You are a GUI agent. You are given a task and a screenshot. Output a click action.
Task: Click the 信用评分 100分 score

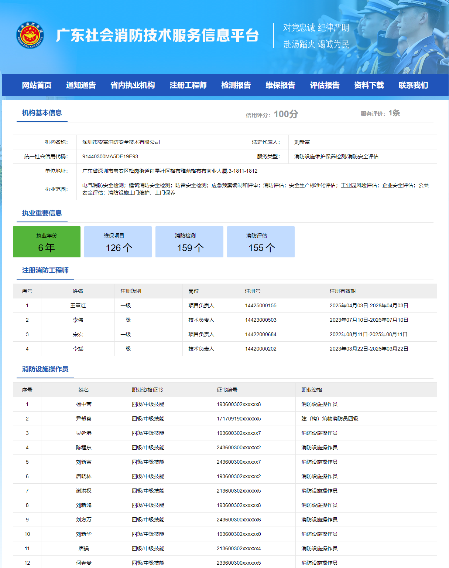[x=285, y=114]
